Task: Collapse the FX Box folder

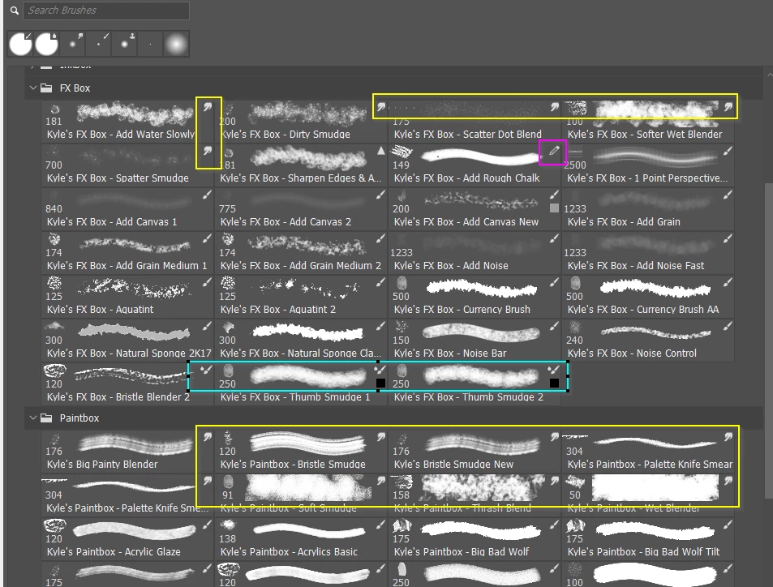Action: (33, 88)
